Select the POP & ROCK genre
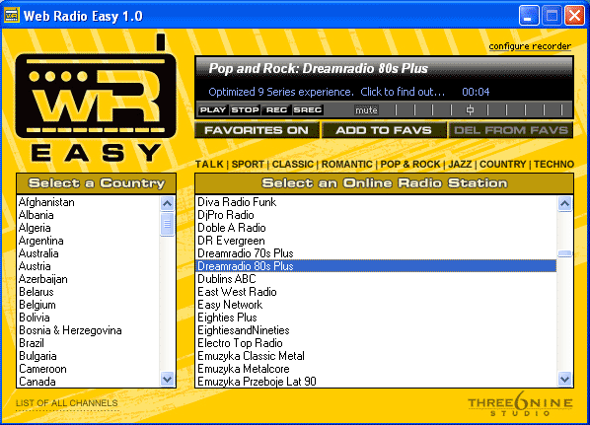Screen dimensions: 590x425 click(410, 165)
